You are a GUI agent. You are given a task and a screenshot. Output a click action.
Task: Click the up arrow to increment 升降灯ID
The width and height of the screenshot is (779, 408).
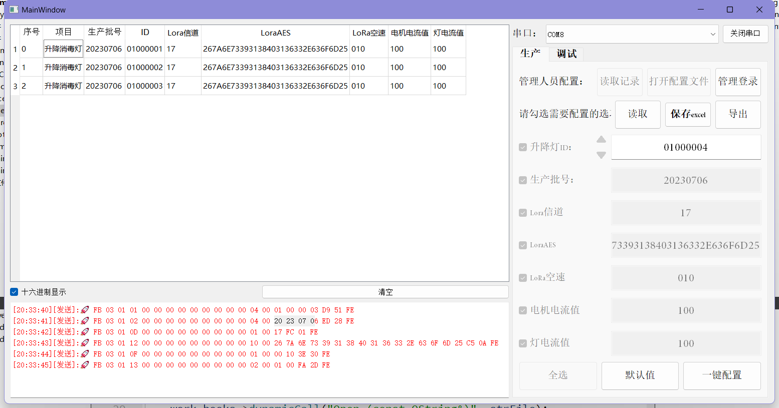coord(601,139)
